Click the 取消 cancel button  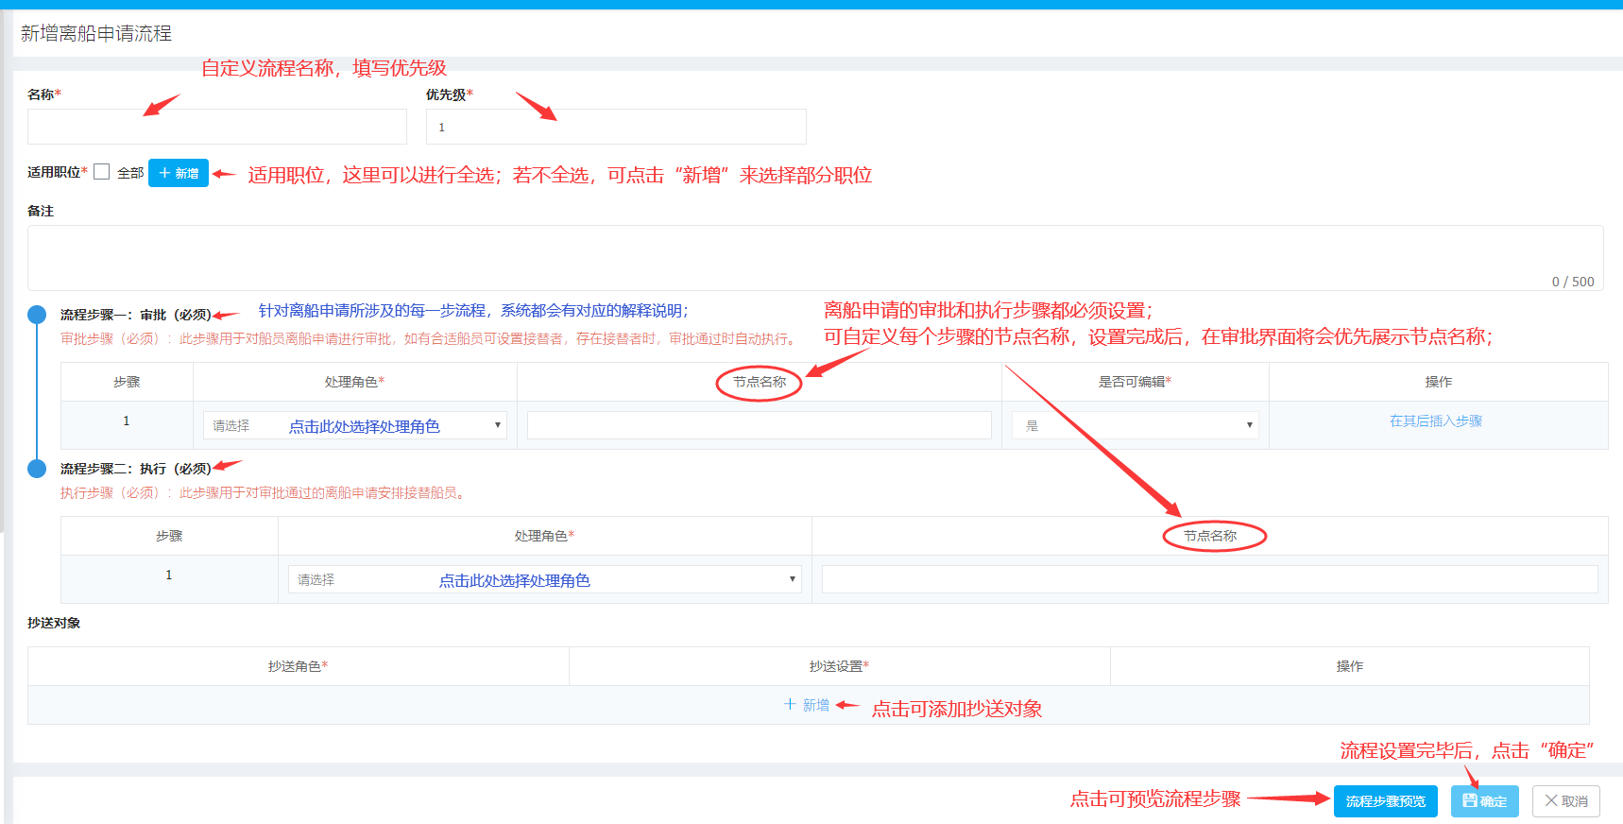[1566, 801]
